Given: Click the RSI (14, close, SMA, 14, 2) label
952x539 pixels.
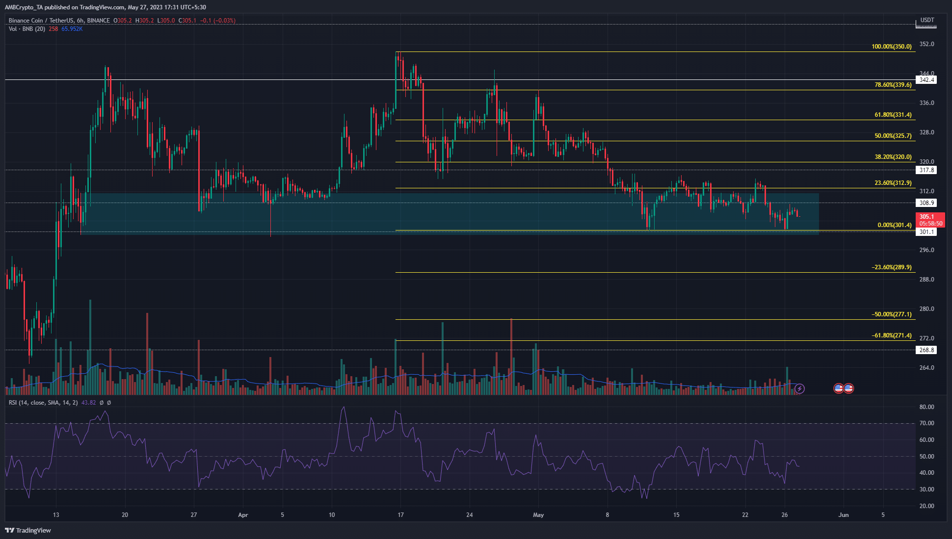Looking at the screenshot, I should pos(43,403).
